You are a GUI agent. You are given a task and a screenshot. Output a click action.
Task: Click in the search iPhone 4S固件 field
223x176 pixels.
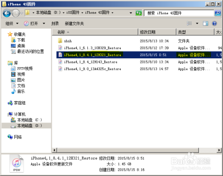[179, 13]
